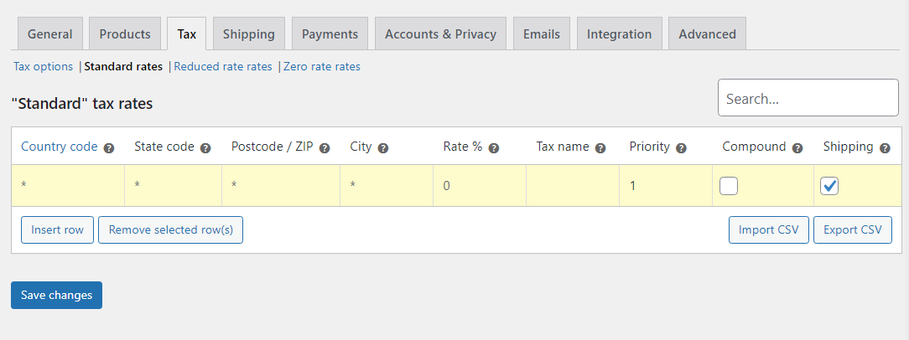
Task: Open the Payments settings tab
Action: tap(330, 34)
